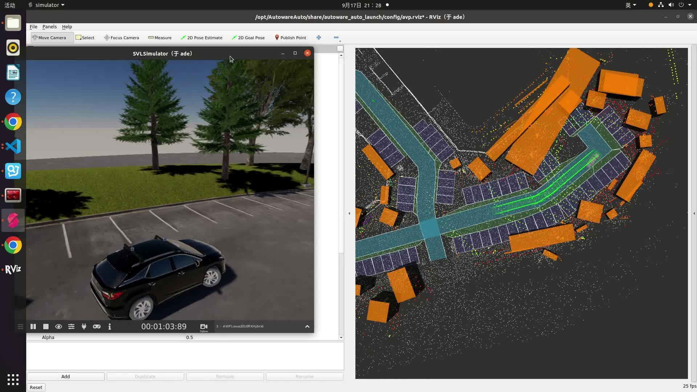Toggle the Follow camera mode
Screen dimensions: 697x392
(204, 327)
